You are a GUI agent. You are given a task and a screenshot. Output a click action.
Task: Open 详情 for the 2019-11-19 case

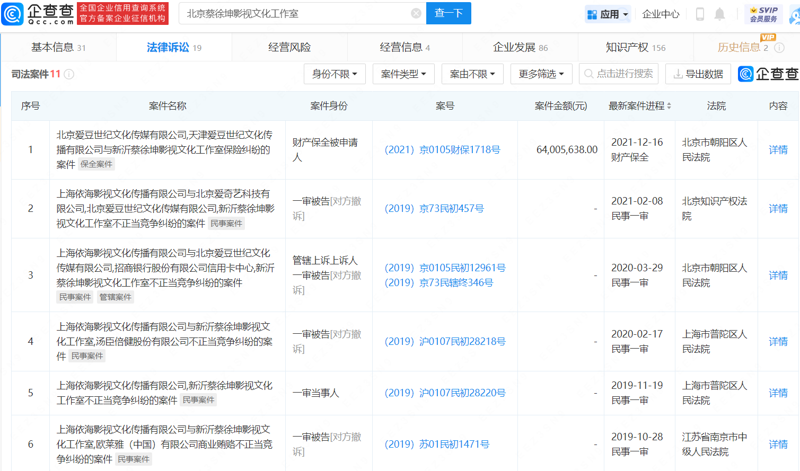point(778,393)
